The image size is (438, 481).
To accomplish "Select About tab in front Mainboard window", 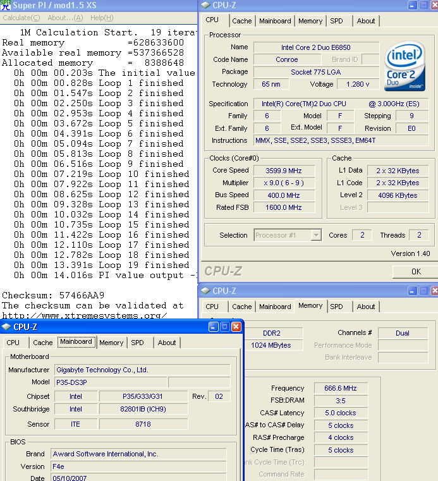I will tap(167, 343).
